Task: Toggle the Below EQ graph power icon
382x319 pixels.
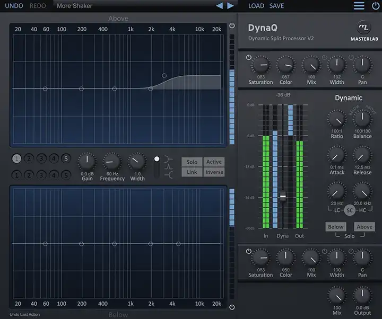Action: (x=232, y=307)
